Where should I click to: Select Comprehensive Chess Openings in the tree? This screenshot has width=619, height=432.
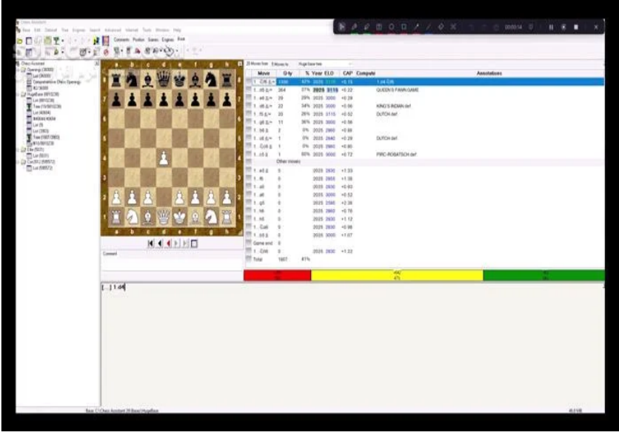coord(57,82)
